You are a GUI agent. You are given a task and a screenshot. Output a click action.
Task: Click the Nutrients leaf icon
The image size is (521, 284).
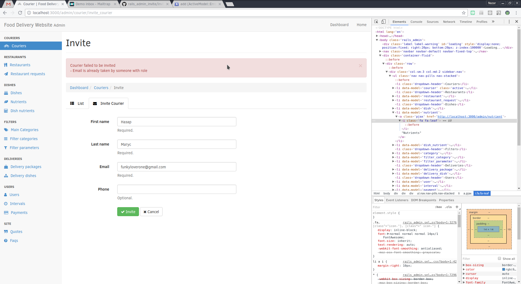[6, 102]
